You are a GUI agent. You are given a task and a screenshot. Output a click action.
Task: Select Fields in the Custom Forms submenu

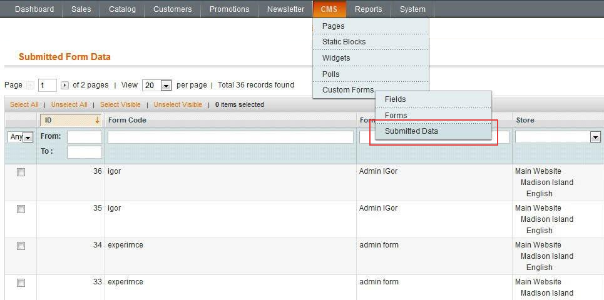tap(395, 99)
